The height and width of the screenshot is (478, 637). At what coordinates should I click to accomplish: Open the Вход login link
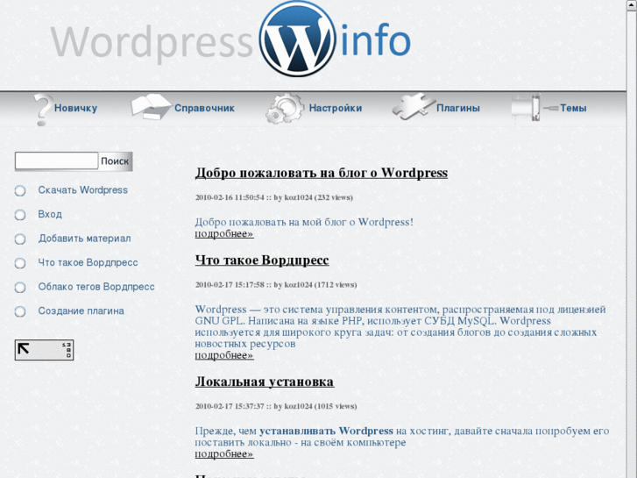(x=50, y=214)
